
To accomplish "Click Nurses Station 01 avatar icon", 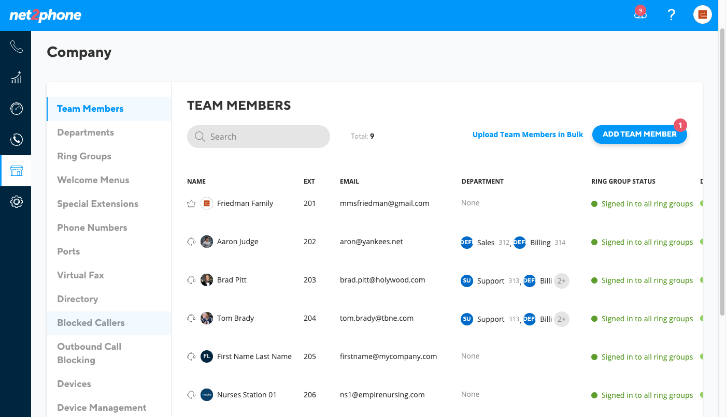I will coord(207,395).
